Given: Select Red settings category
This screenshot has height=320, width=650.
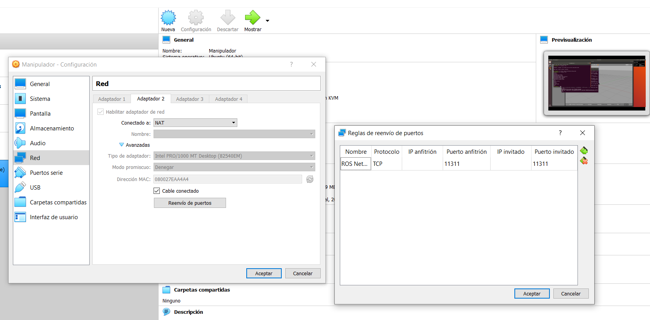Looking at the screenshot, I should [x=51, y=158].
